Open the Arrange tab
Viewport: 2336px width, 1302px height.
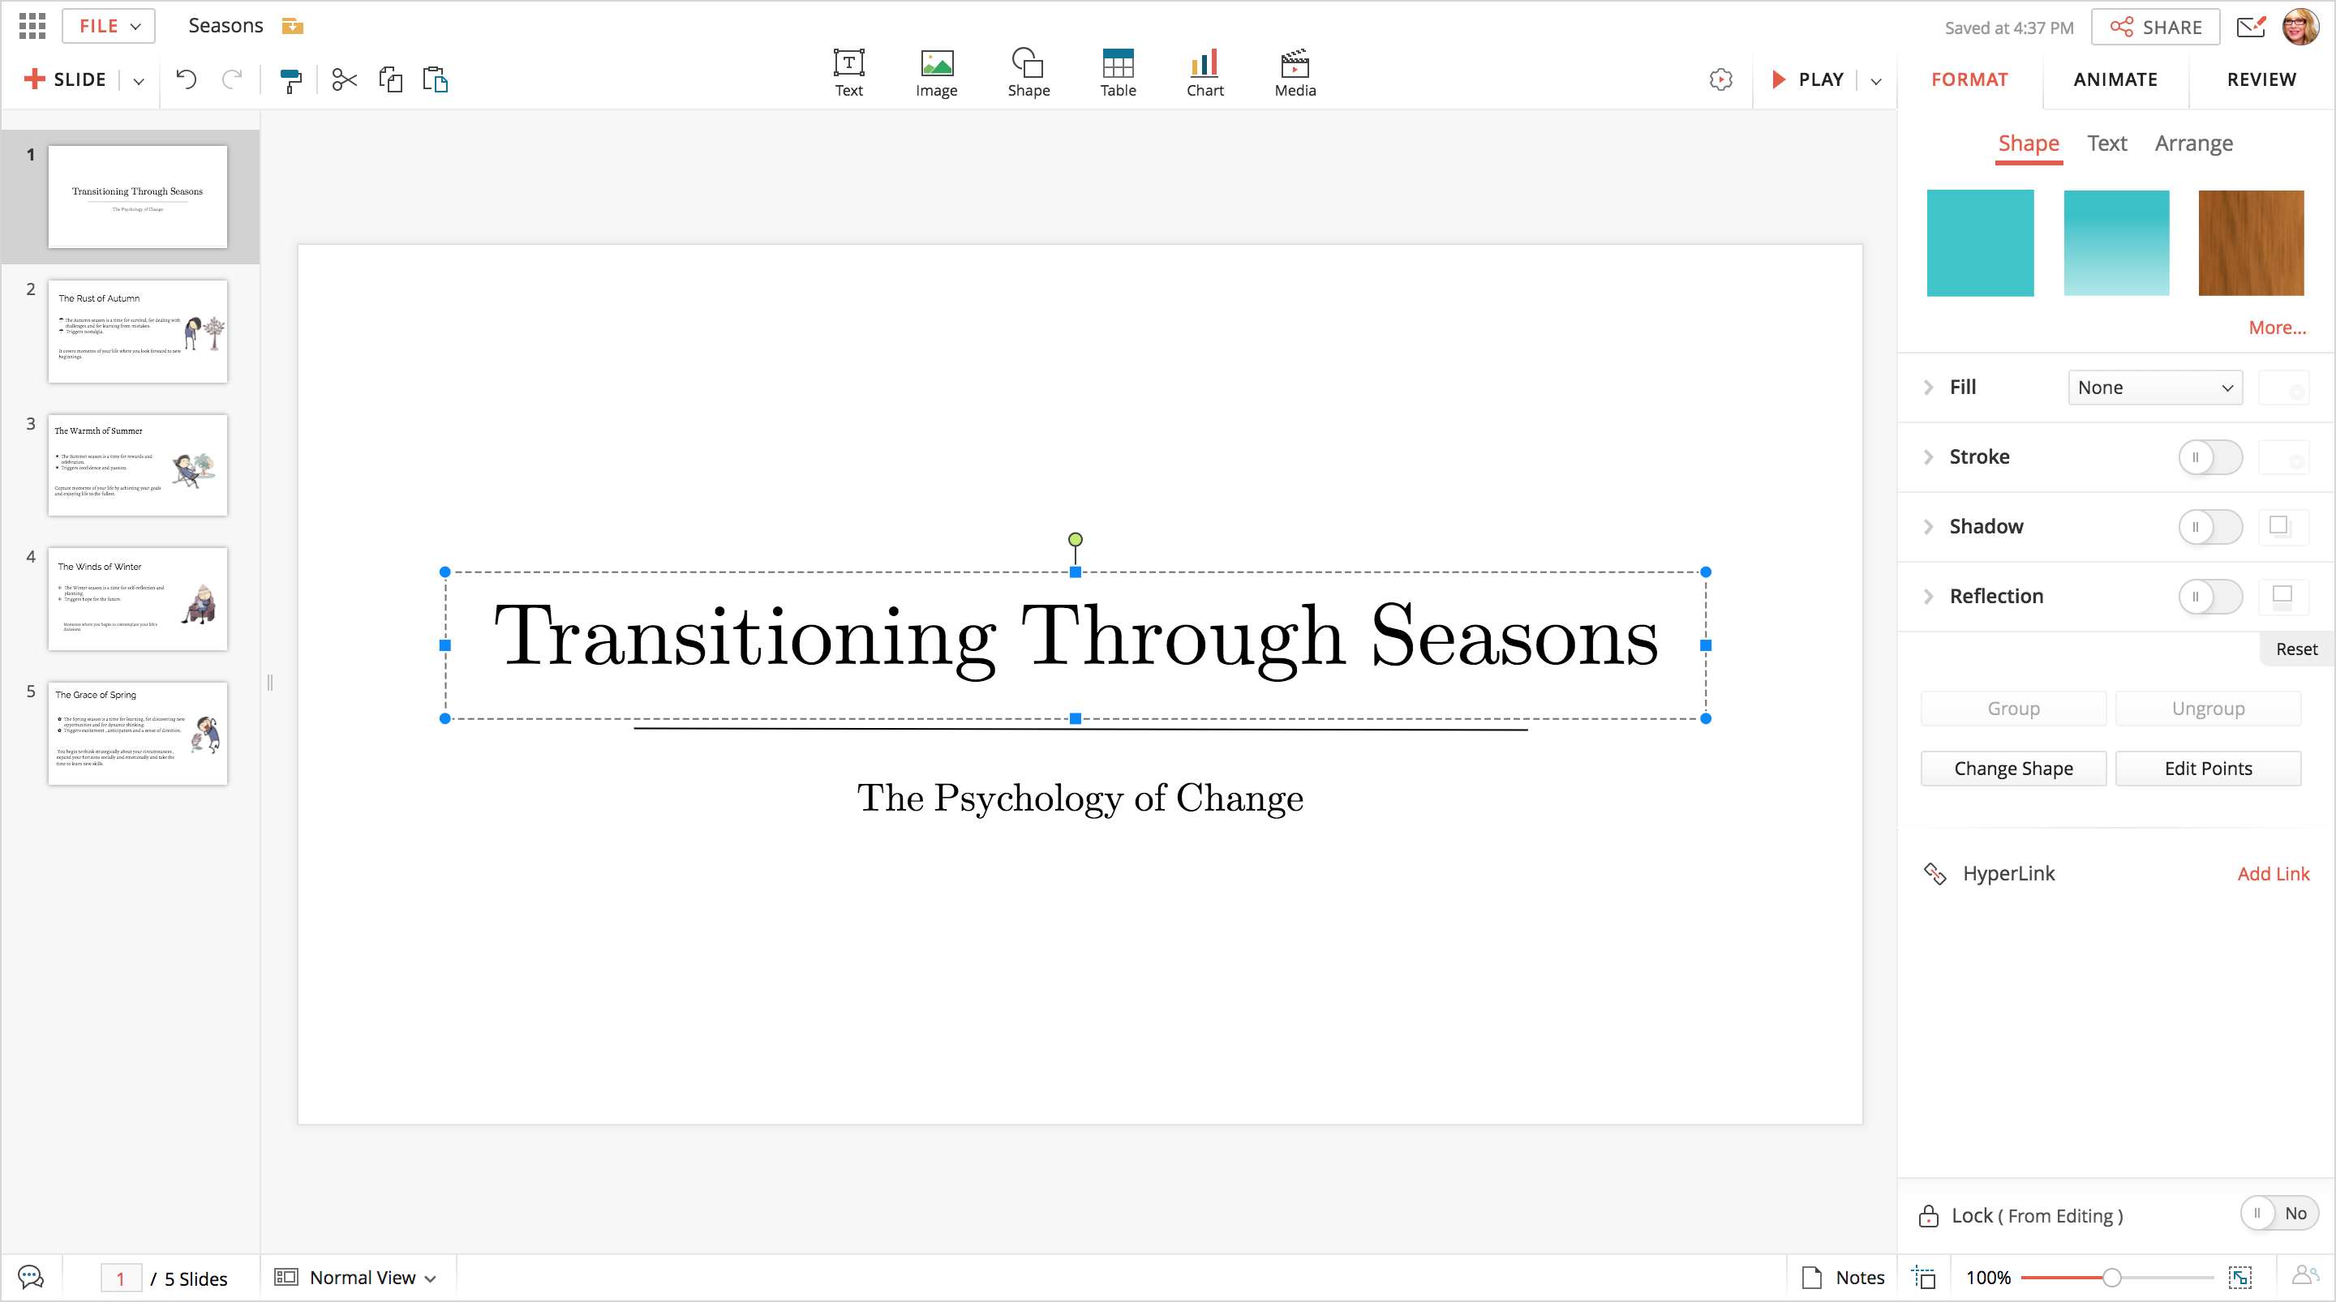(2192, 143)
